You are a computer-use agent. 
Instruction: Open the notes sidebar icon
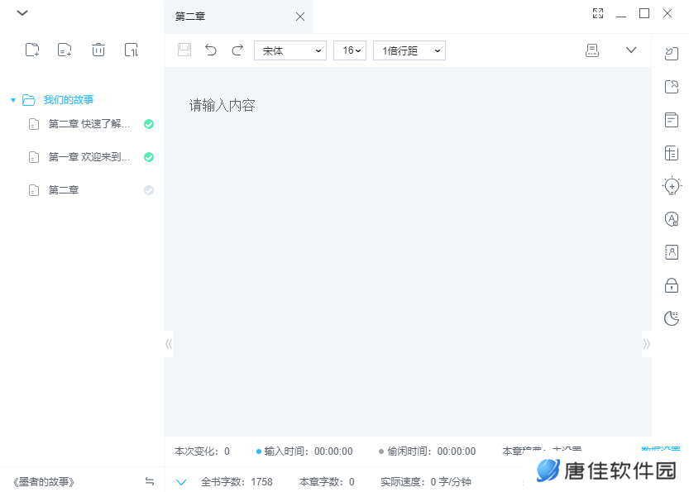672,120
